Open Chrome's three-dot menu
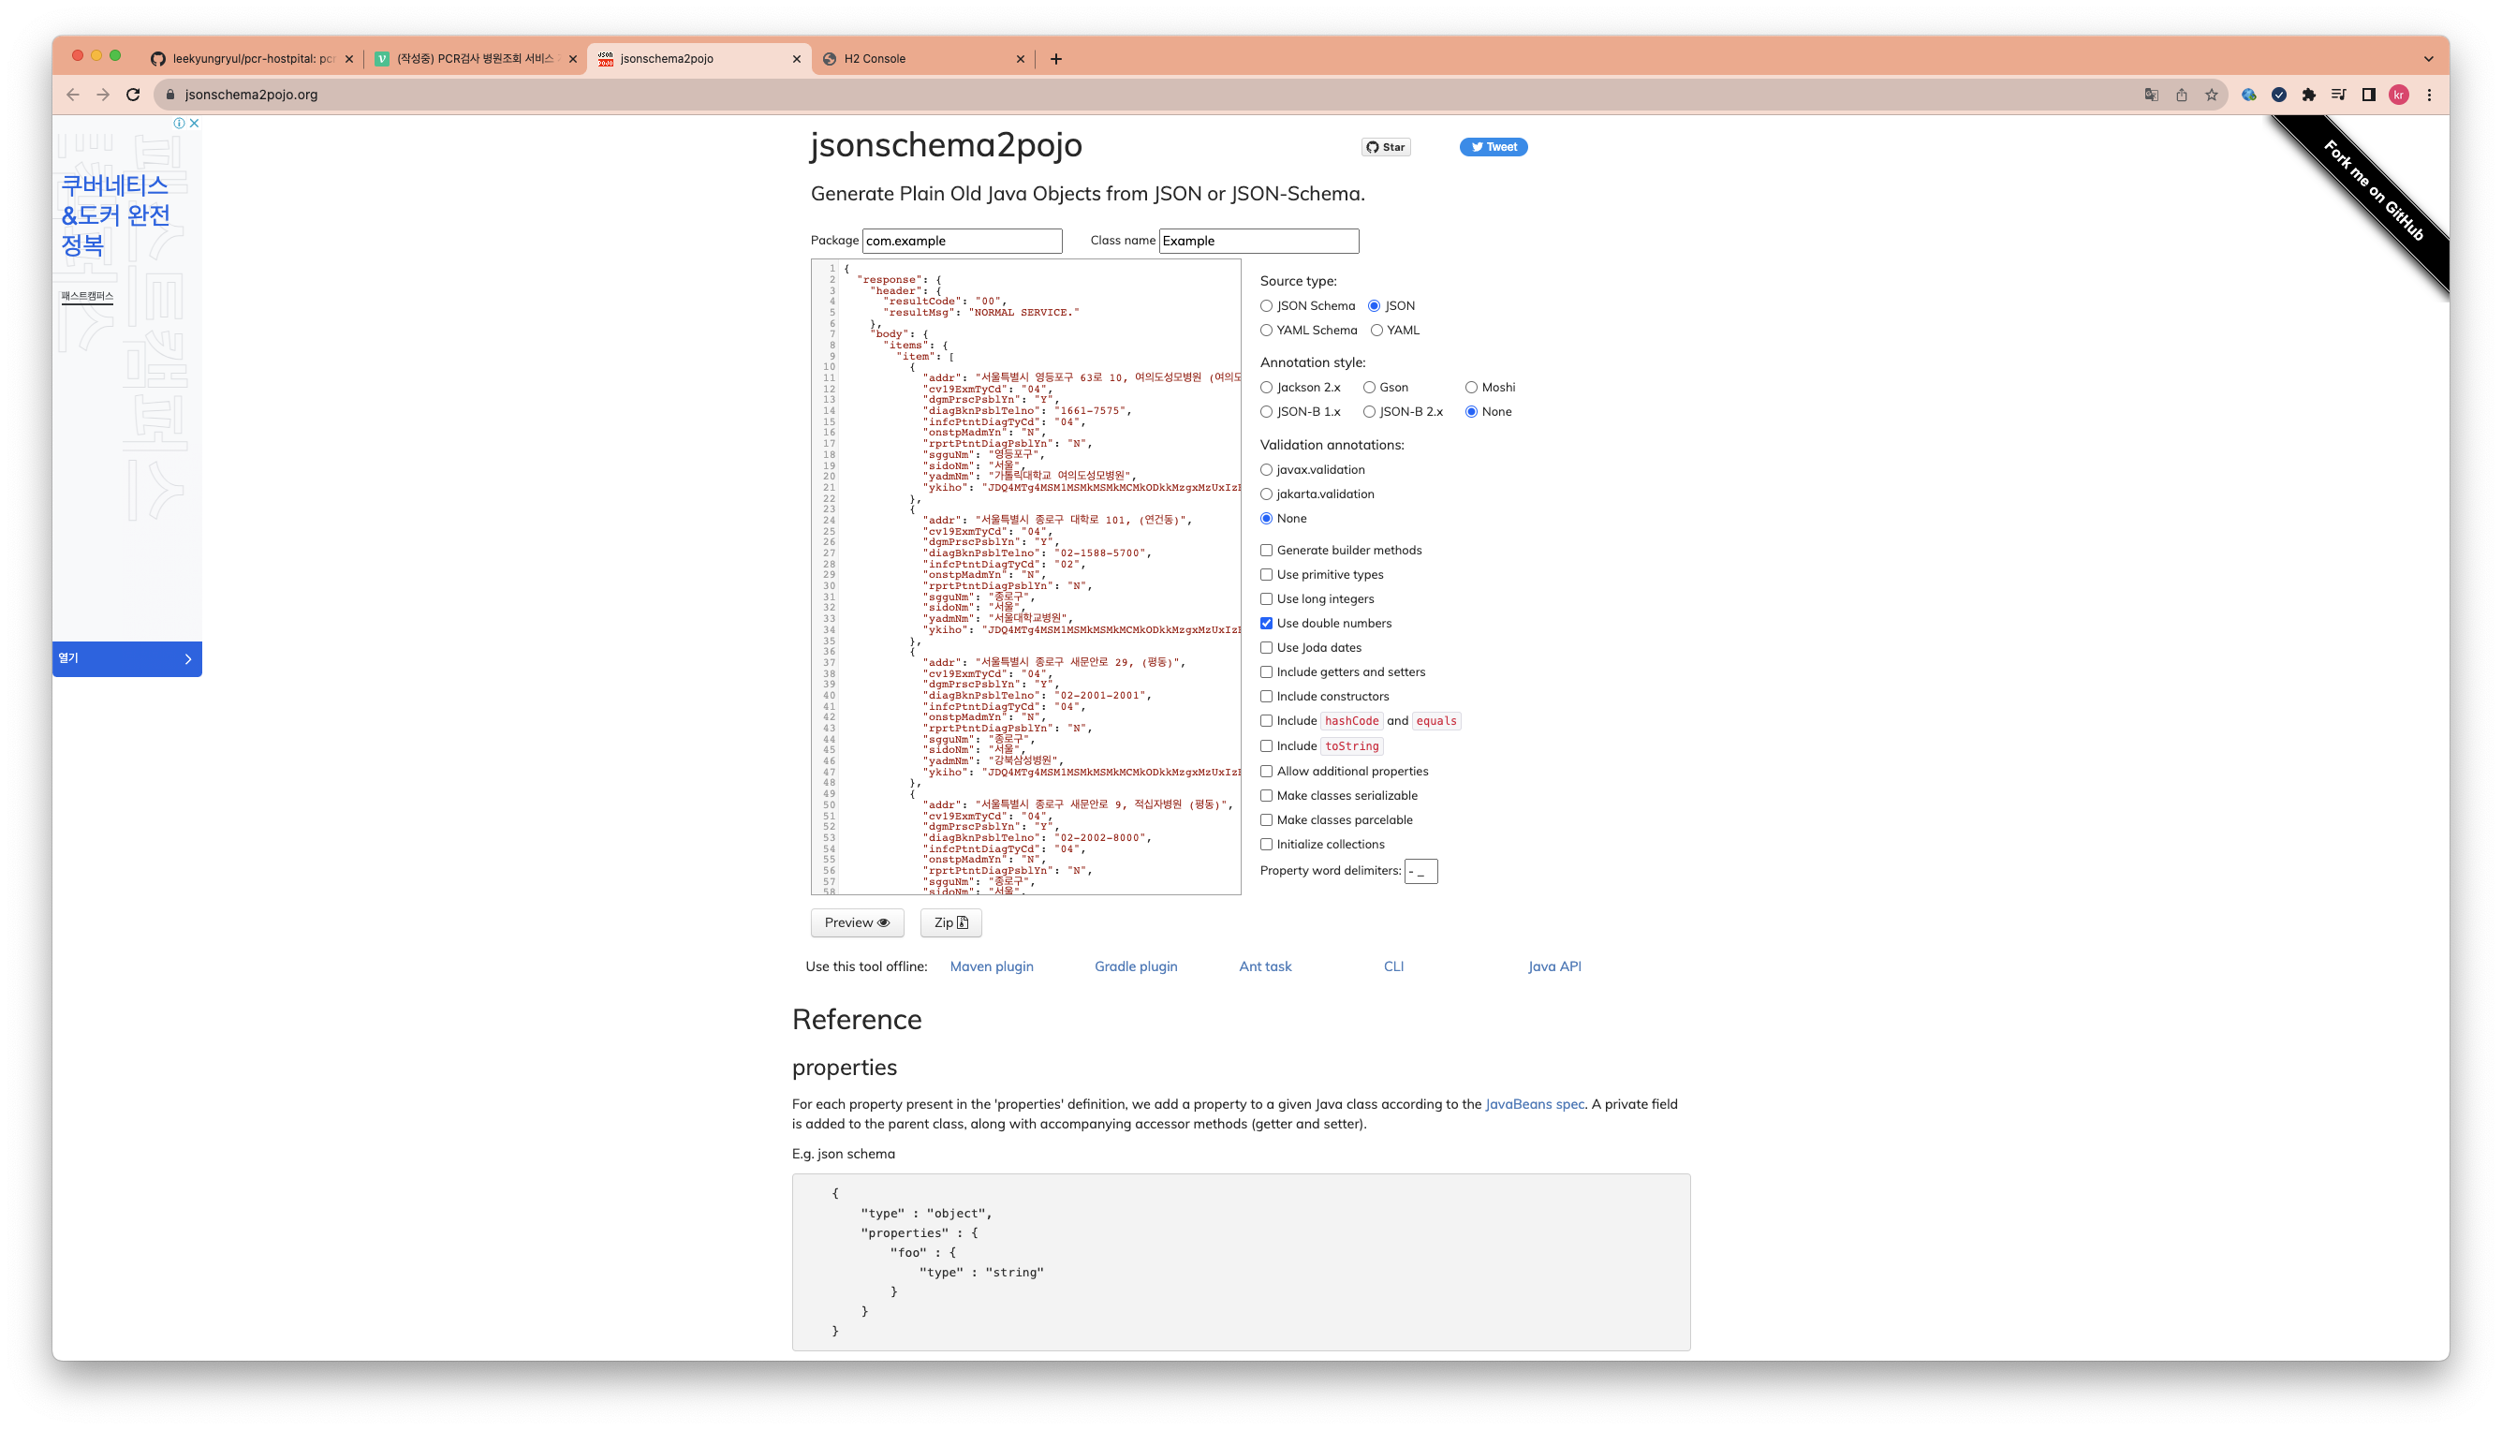 click(2429, 96)
